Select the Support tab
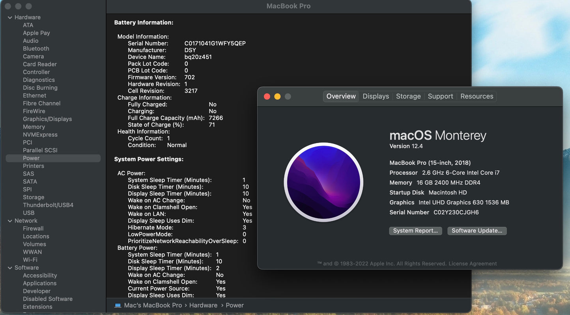Image resolution: width=570 pixels, height=315 pixels. click(x=440, y=96)
